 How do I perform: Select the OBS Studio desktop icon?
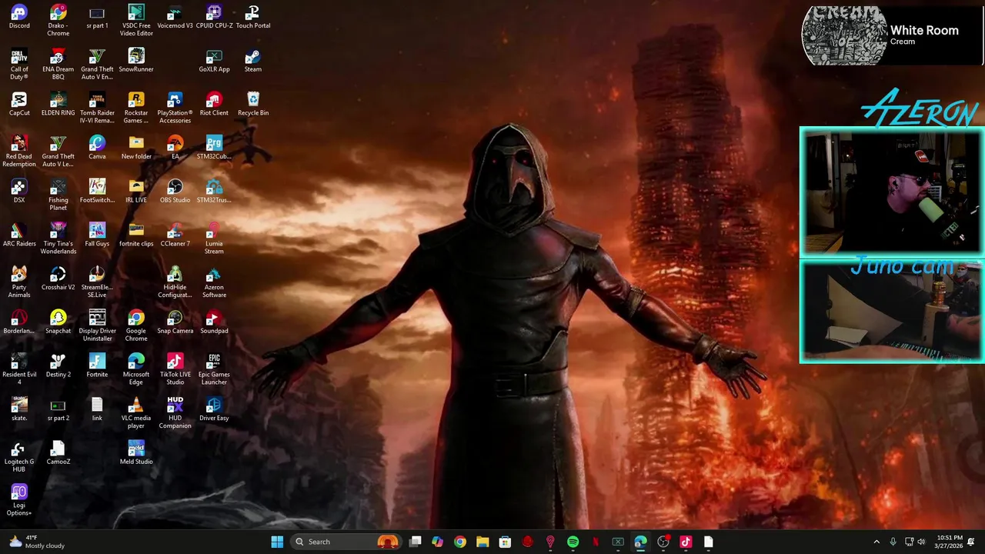pyautogui.click(x=175, y=192)
